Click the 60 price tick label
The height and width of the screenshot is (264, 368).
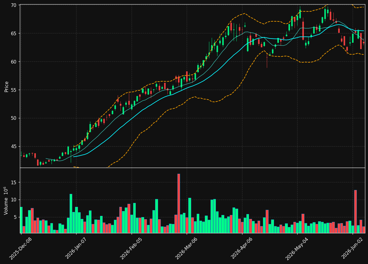point(14,62)
